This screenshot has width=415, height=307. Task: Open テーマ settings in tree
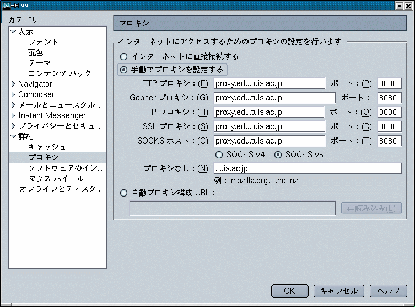40,63
